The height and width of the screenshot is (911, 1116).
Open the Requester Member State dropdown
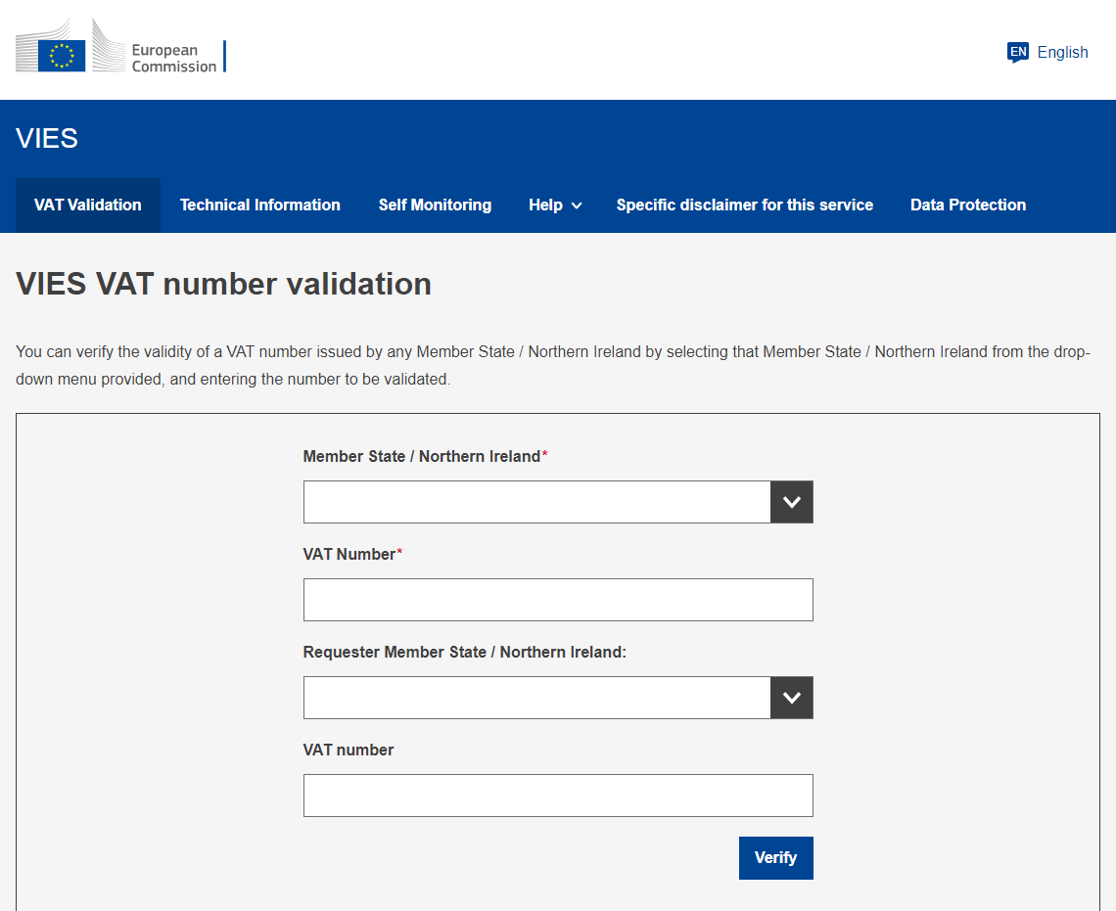[x=536, y=698]
